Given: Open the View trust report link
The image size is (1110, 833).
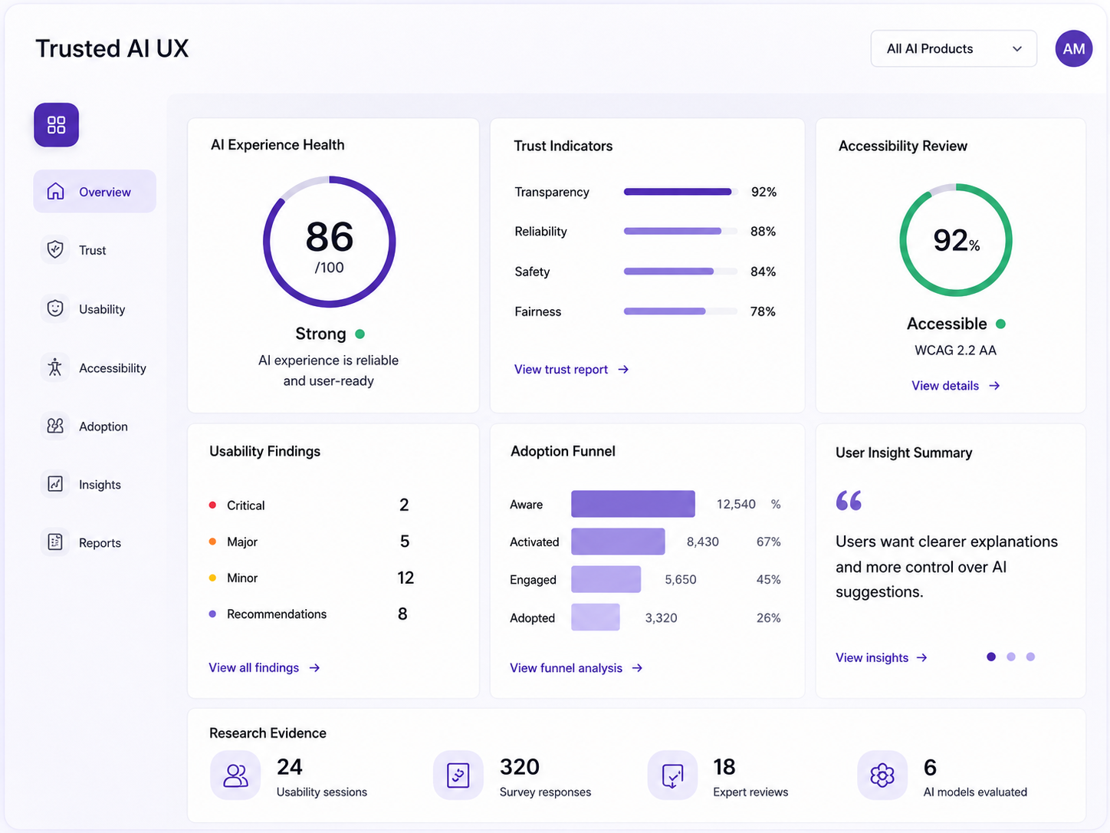Looking at the screenshot, I should pyautogui.click(x=561, y=370).
